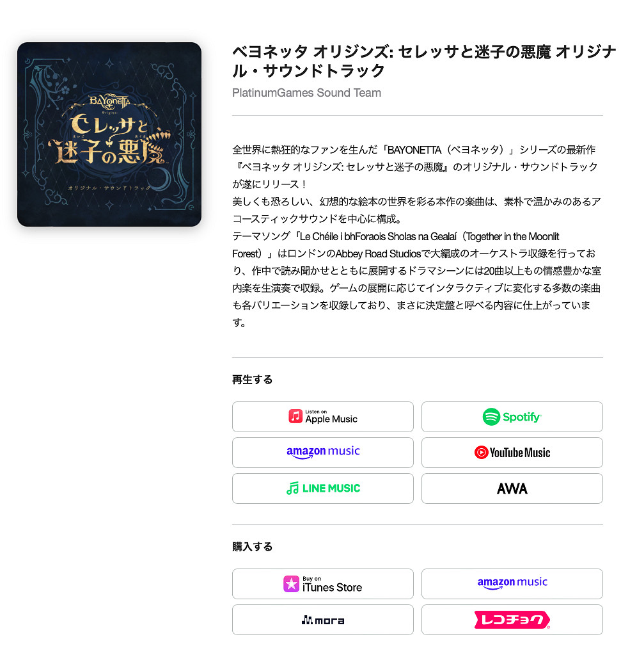Image resolution: width=621 pixels, height=662 pixels.
Task: Click the red Apple Music note icon
Action: pos(295,416)
